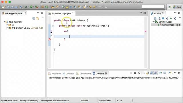This screenshot has width=183, height=103.
Task: Expand the src folder
Action: click(7, 25)
